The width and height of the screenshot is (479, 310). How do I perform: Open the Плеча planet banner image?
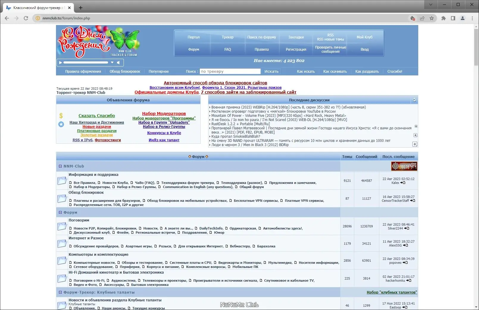click(x=404, y=166)
